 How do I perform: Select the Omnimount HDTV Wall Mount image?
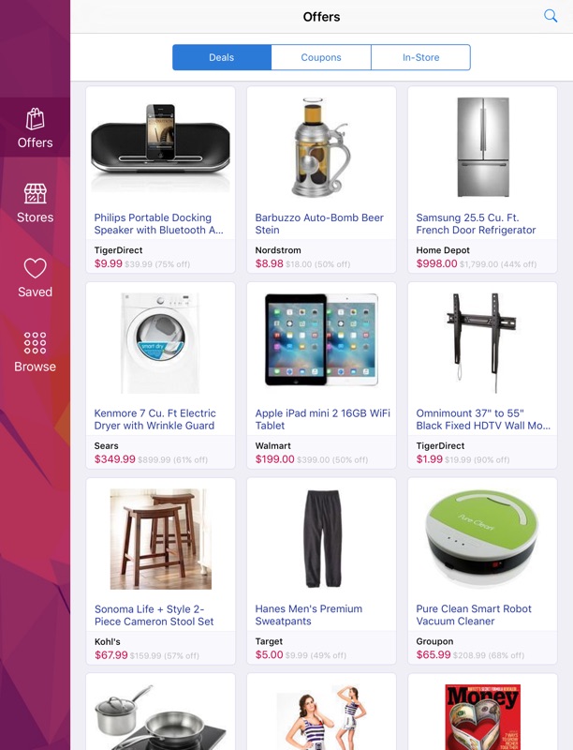pos(481,343)
